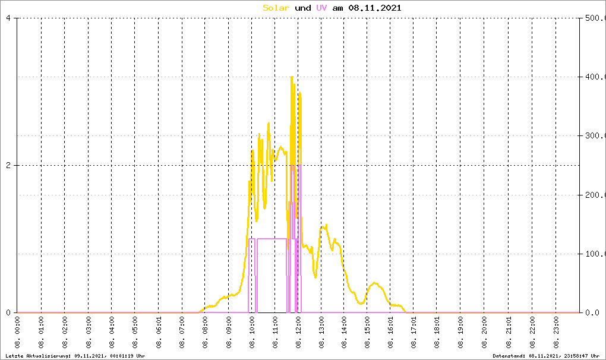Click the yellow 'Solar' word in the title
This screenshot has height=360, width=606.
pyautogui.click(x=276, y=8)
